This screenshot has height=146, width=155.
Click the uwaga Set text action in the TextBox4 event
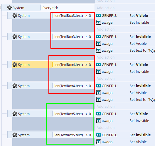(142, 100)
